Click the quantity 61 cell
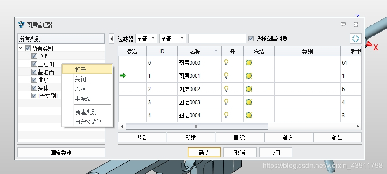 coord(351,63)
